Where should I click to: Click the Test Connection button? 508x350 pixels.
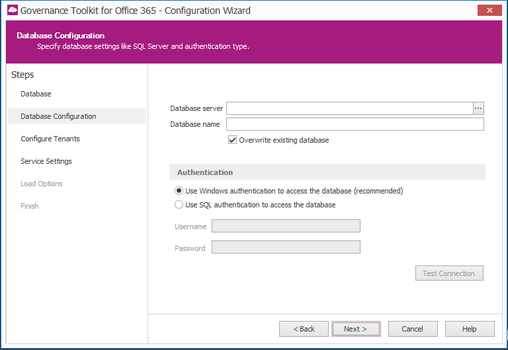coord(448,273)
